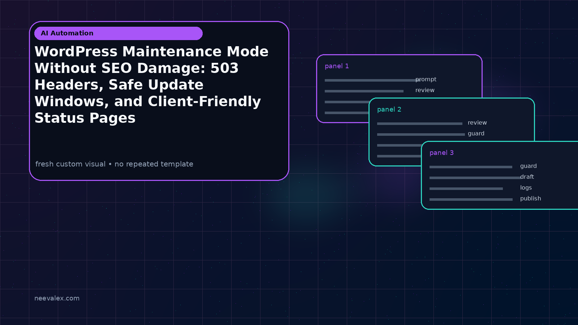Viewport: 578px width, 325px height.
Task: Click the 'draft' label in panel 3
Action: tap(527, 177)
